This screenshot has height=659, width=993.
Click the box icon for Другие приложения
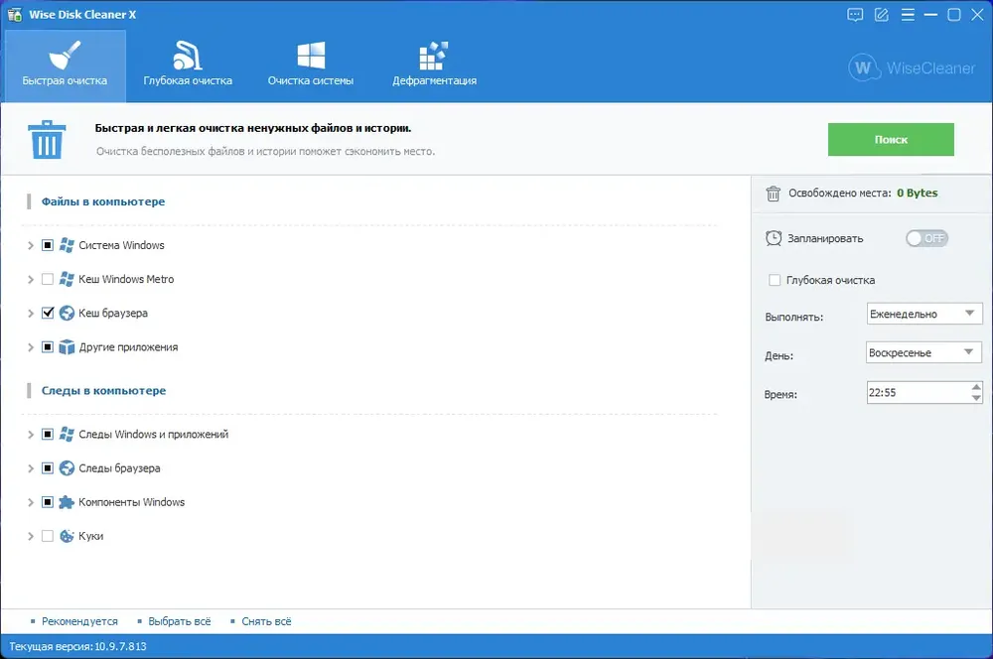[67, 347]
